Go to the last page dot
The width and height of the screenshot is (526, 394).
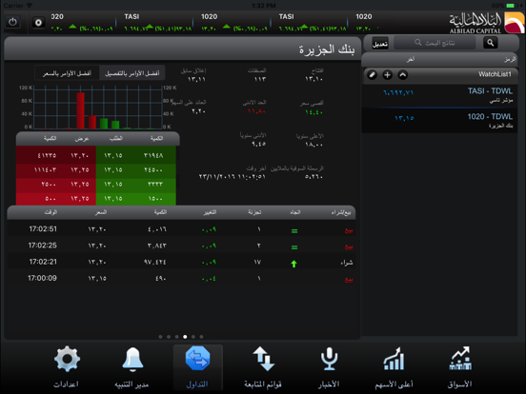pos(201,337)
